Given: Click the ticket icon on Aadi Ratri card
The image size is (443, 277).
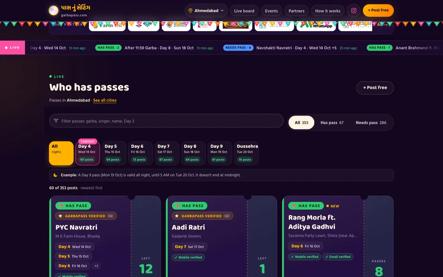Looking at the screenshot, I should point(177,206).
